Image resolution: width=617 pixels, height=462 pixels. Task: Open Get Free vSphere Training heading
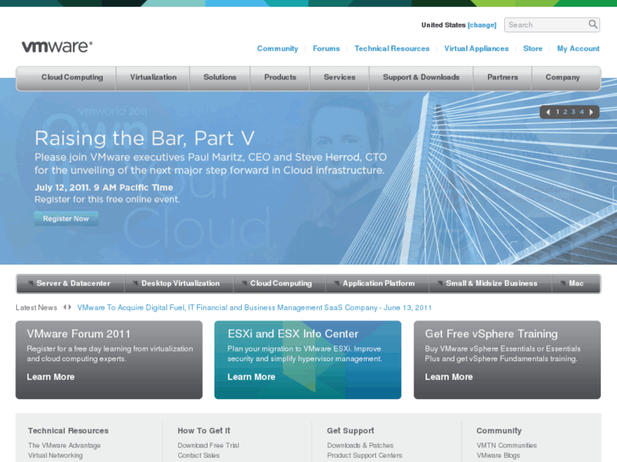491,334
